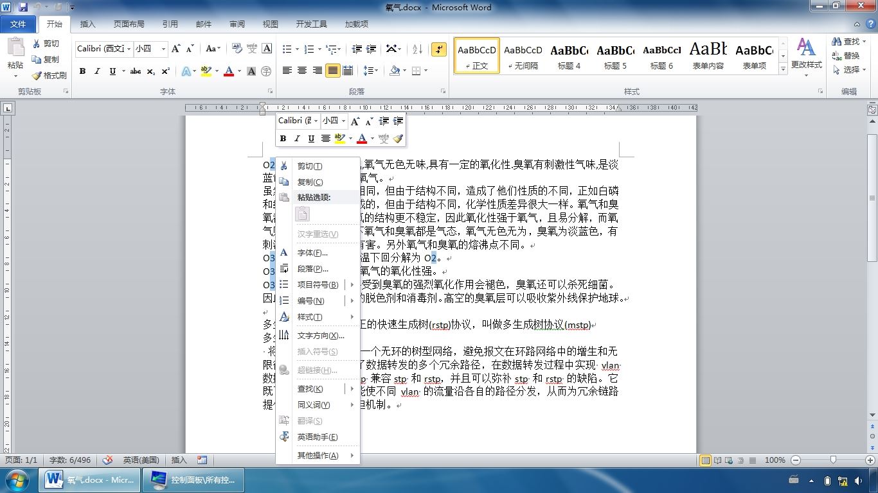Decrease indent in the ribbon Paragraph group
Screen dimensions: 878x493
point(356,49)
